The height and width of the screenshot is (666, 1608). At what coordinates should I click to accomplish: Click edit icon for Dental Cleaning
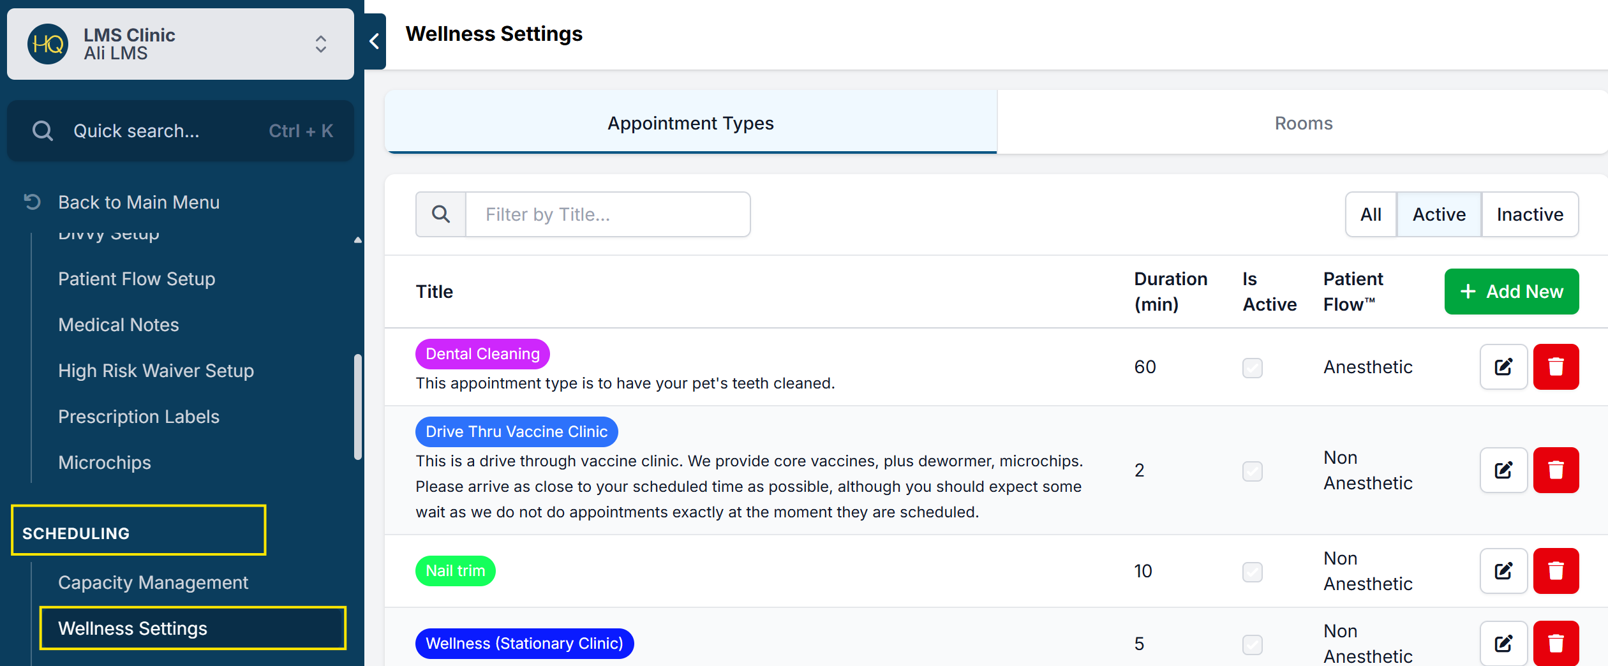(1503, 367)
